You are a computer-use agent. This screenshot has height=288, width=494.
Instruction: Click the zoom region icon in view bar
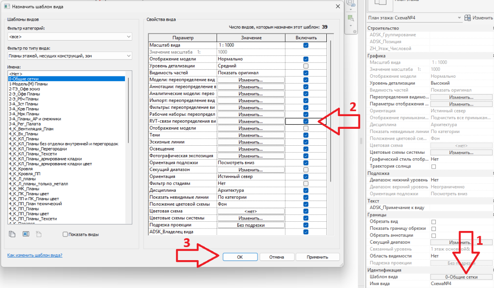(350, 18)
